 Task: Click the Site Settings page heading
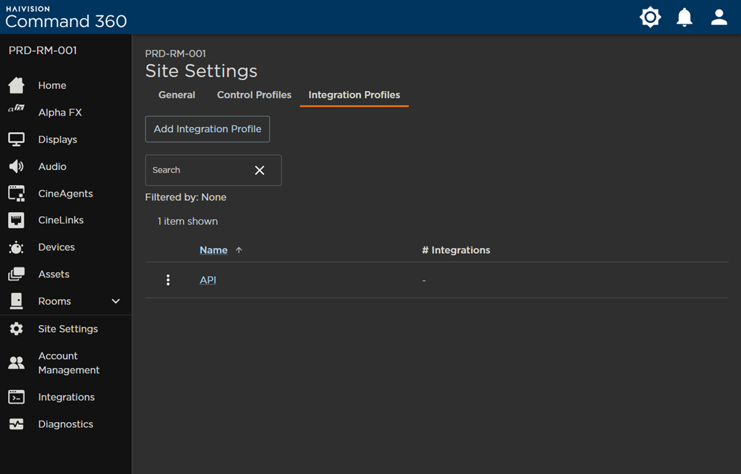click(x=201, y=71)
